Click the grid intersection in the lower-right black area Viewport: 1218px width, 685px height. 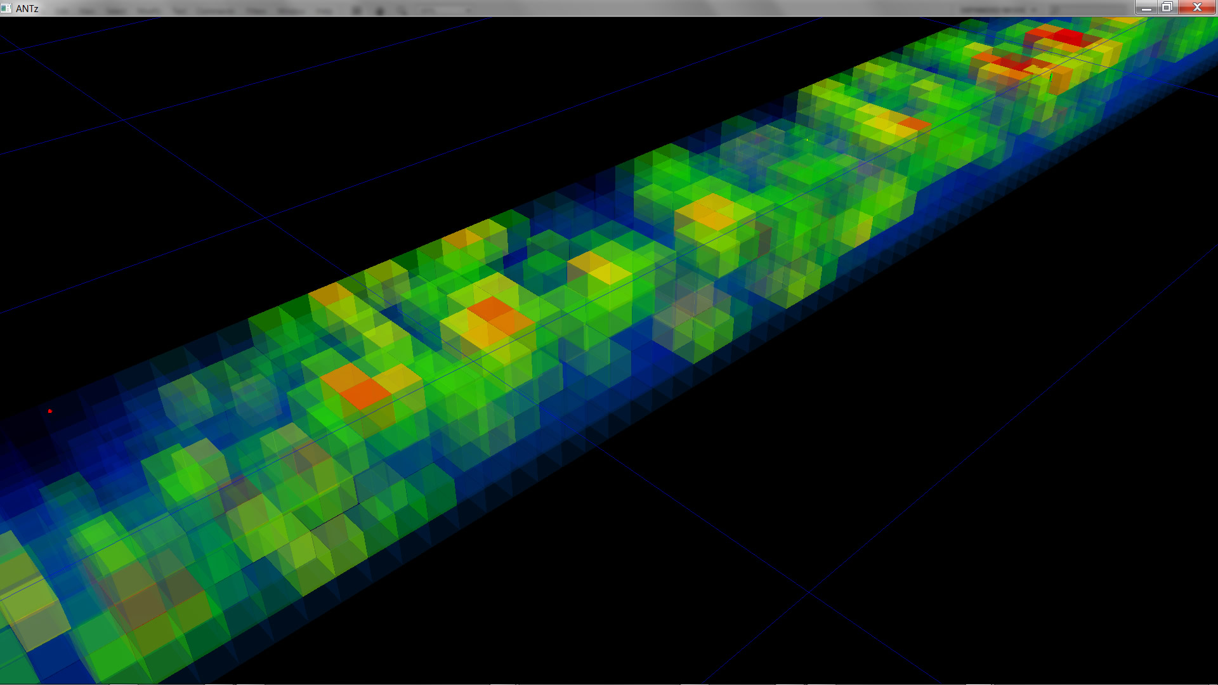808,592
